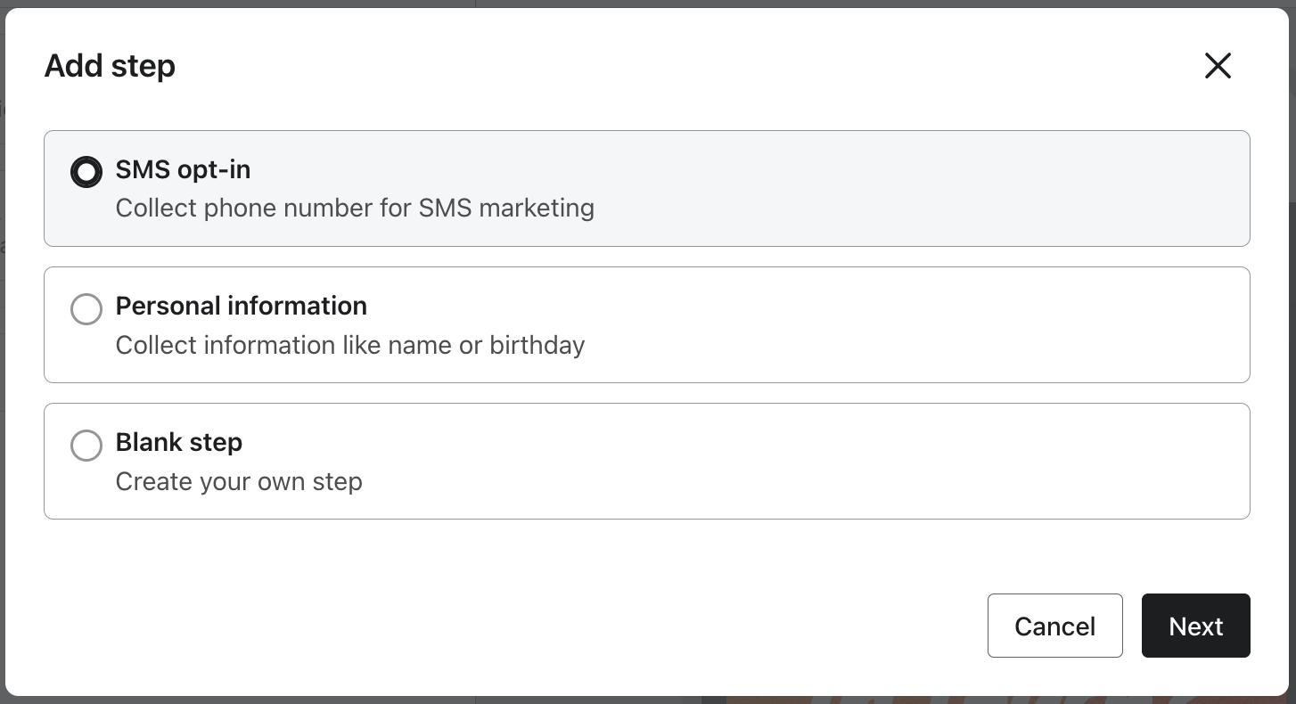Viewport: 1296px width, 704px height.
Task: Click the SMS opt-in heading label
Action: (x=183, y=169)
